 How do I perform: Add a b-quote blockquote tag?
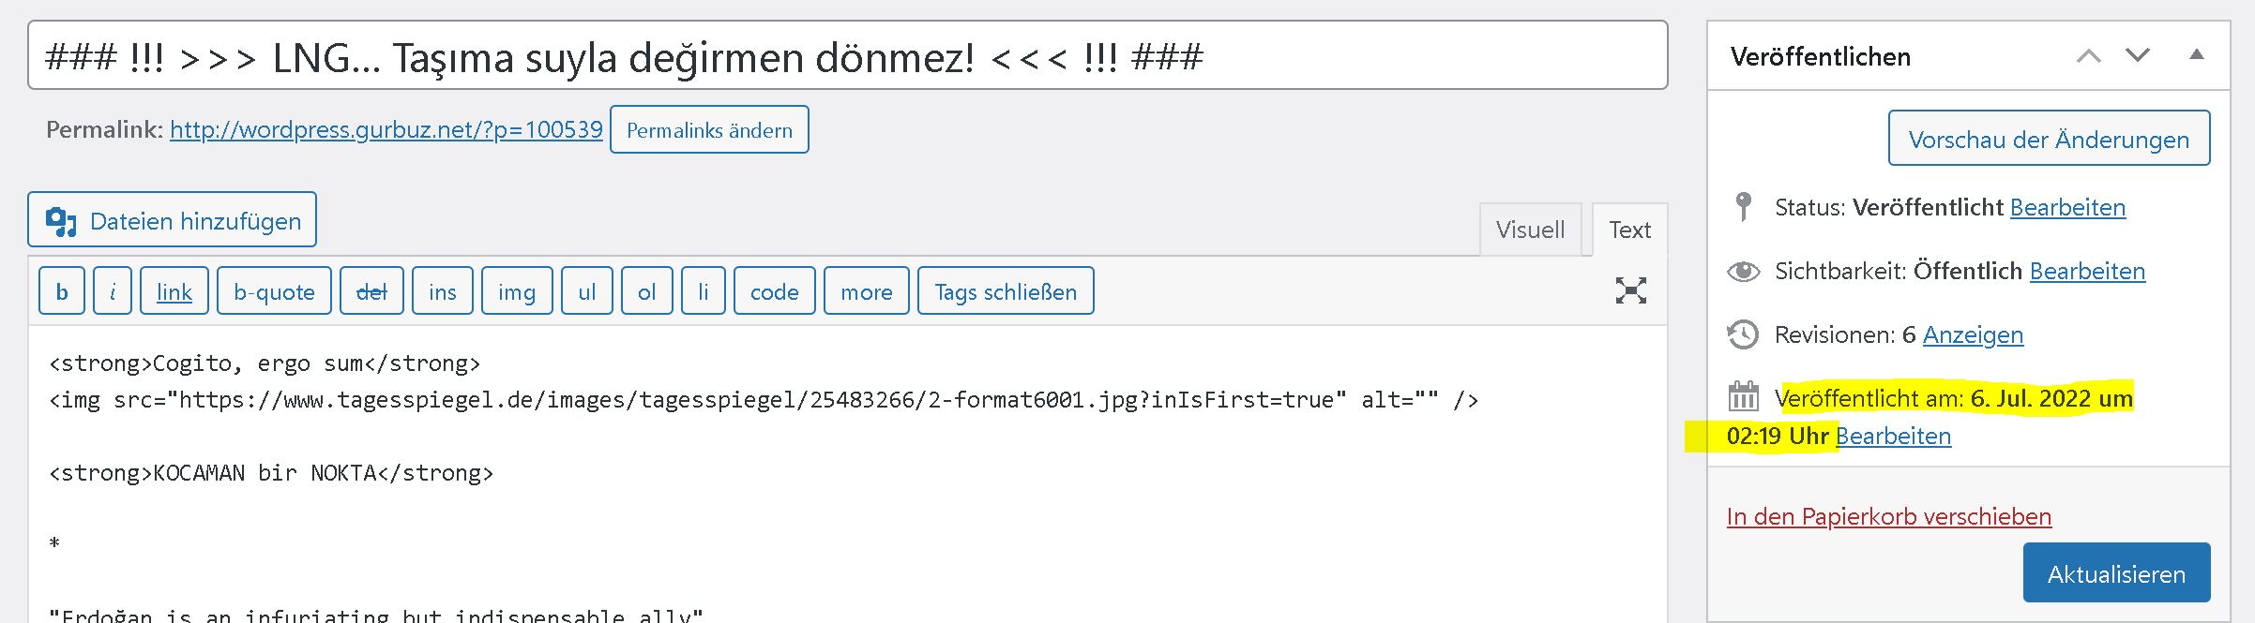pos(274,291)
